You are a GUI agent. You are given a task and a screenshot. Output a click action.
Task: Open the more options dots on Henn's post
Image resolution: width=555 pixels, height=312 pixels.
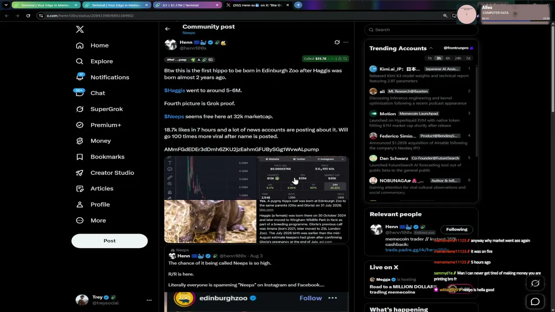click(x=346, y=42)
